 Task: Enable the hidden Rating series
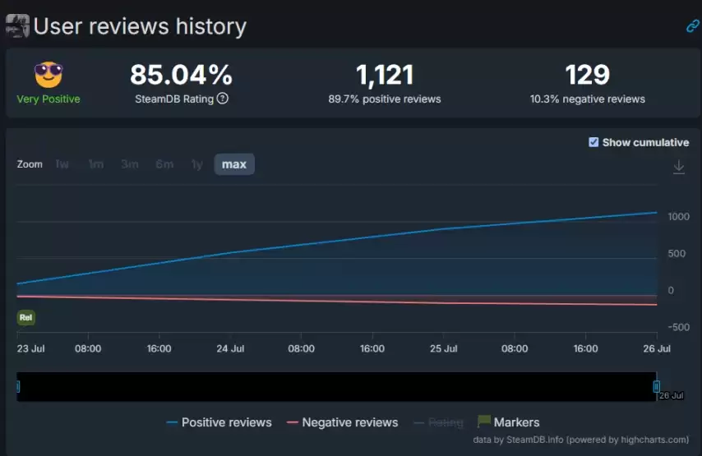click(x=439, y=422)
